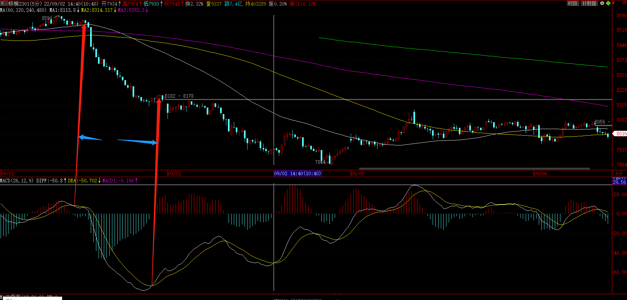The image size is (627, 300).
Task: Click the MACD(26,12,9) indicator label
Action: 17,180
